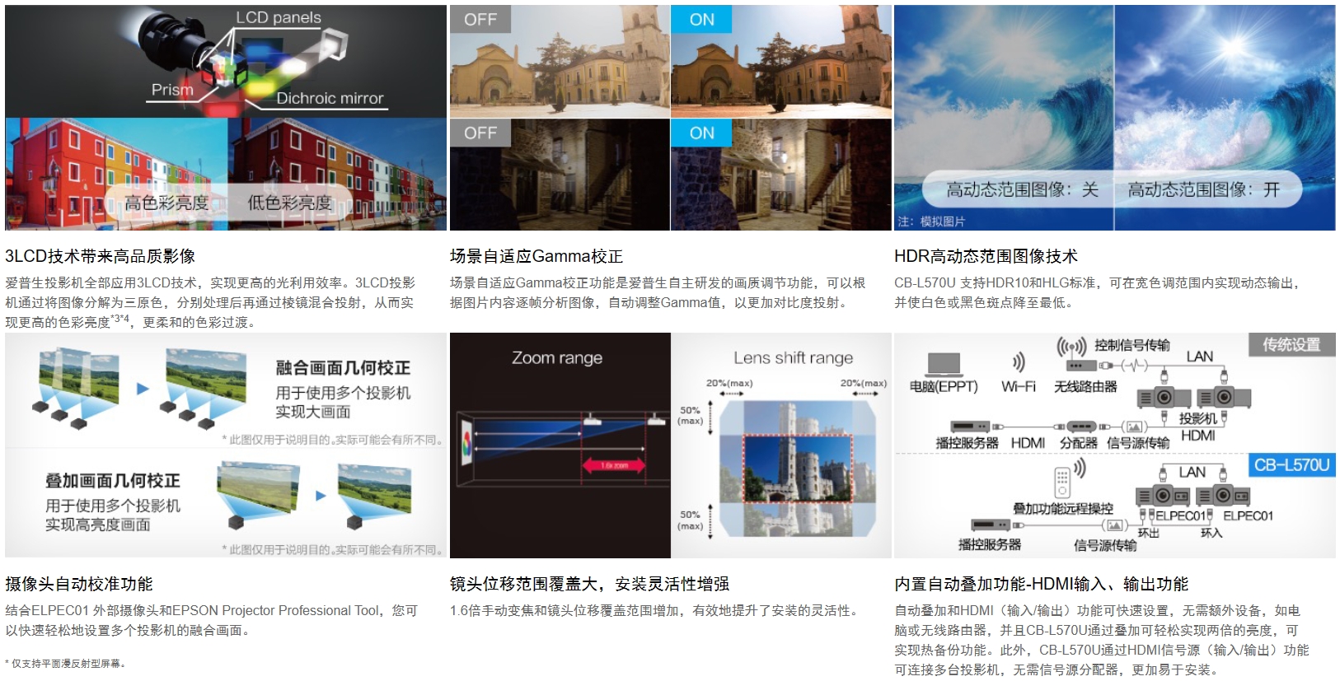1340x681 pixels.
Task: Click the 分配器 splitter device icon
Action: [1081, 427]
